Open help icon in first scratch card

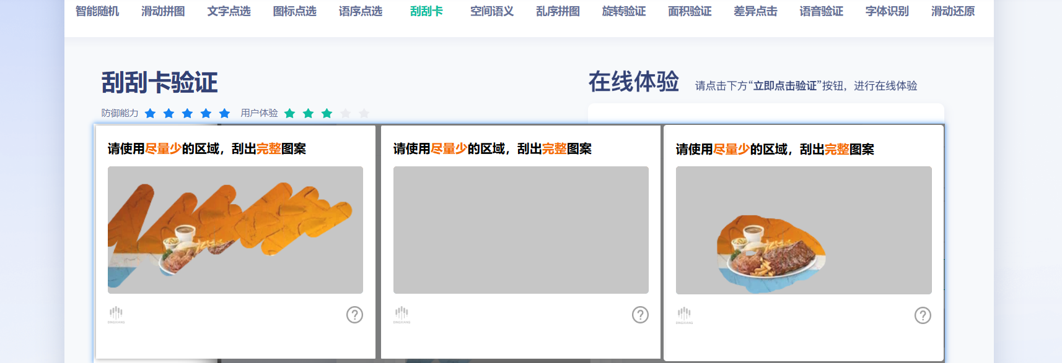tap(354, 315)
